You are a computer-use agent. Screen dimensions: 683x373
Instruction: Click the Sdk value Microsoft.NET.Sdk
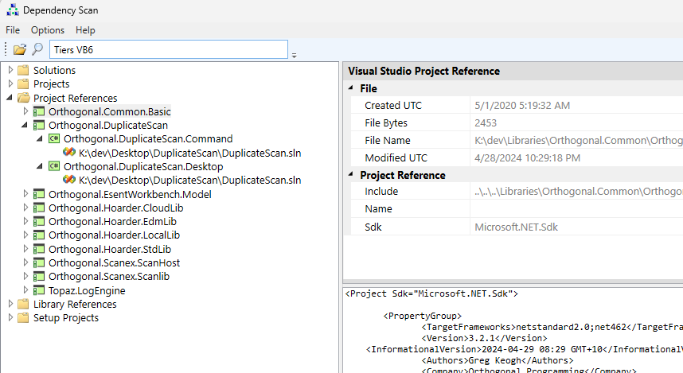tap(516, 227)
